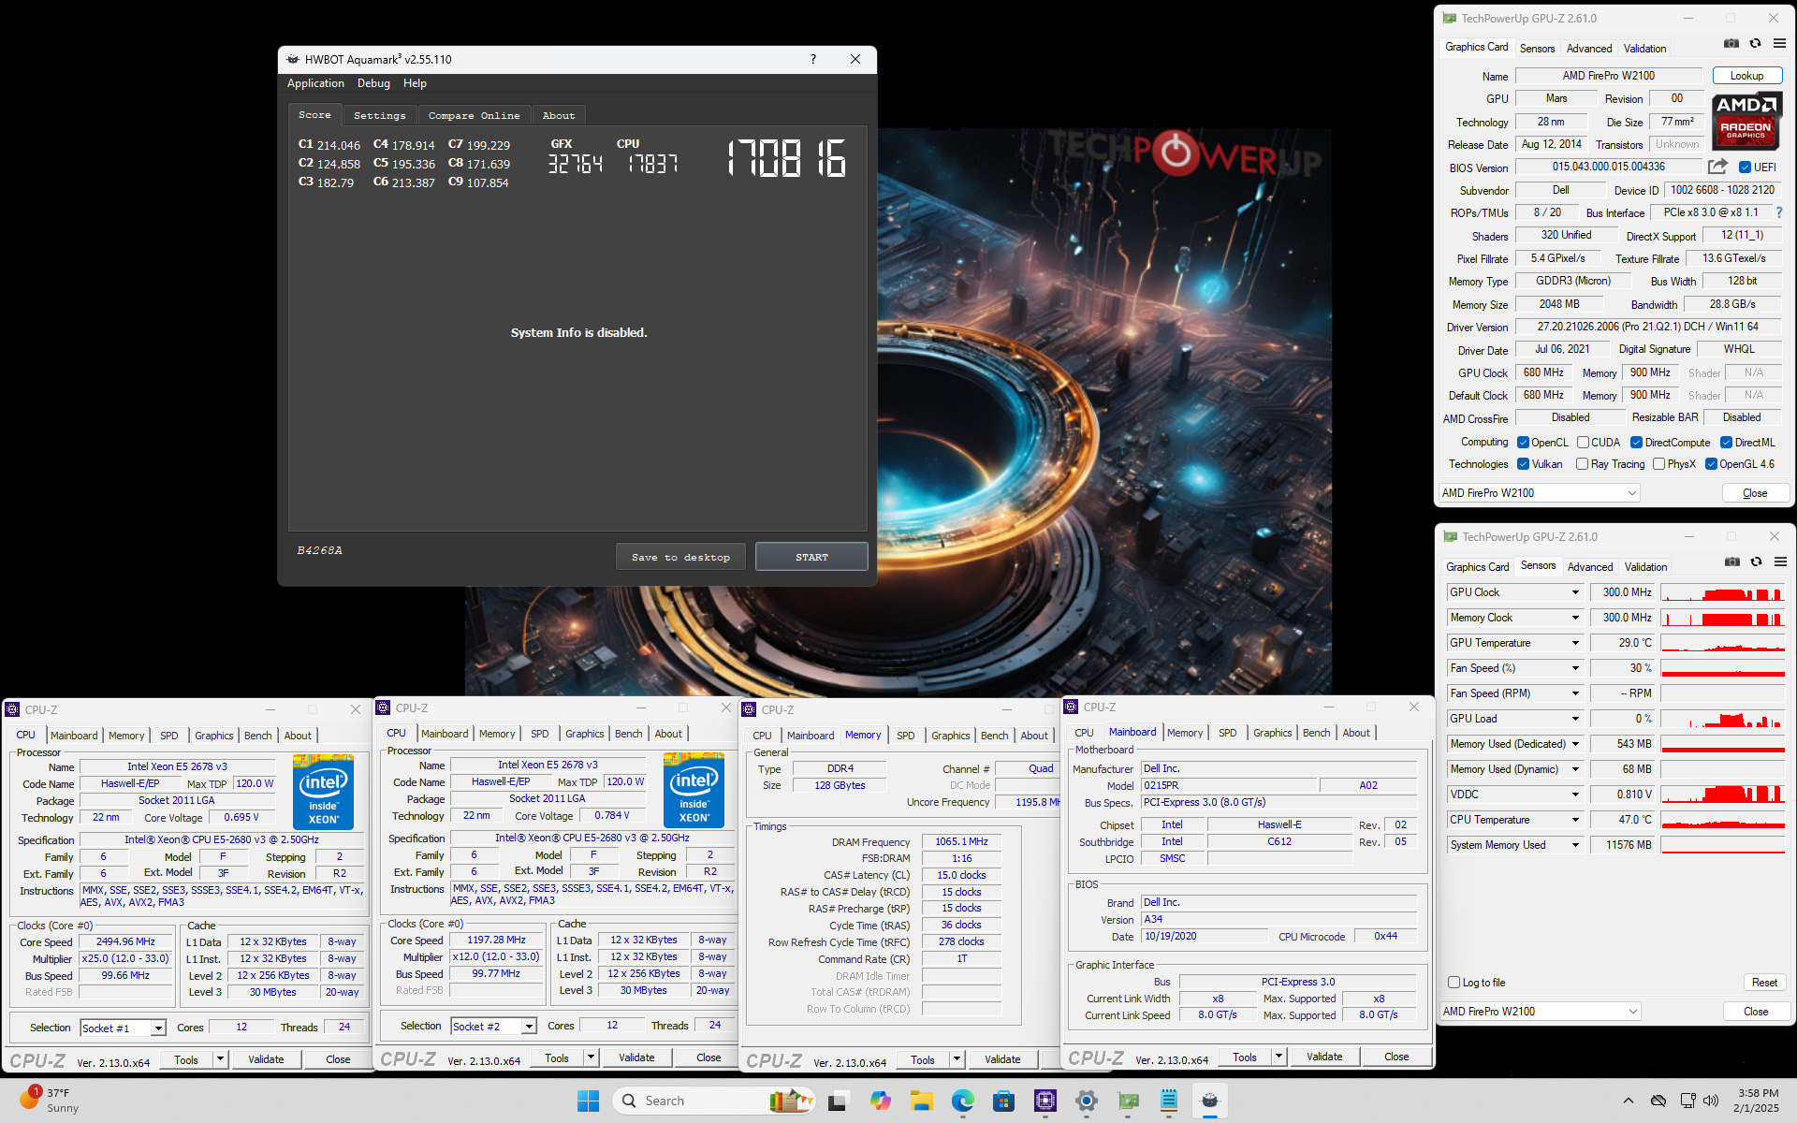Enable Log to file in Sensors window
Screen dimensions: 1797x1123
1454,983
